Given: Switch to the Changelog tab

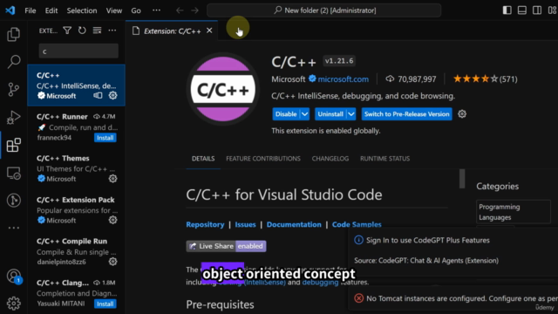Looking at the screenshot, I should pyautogui.click(x=330, y=159).
